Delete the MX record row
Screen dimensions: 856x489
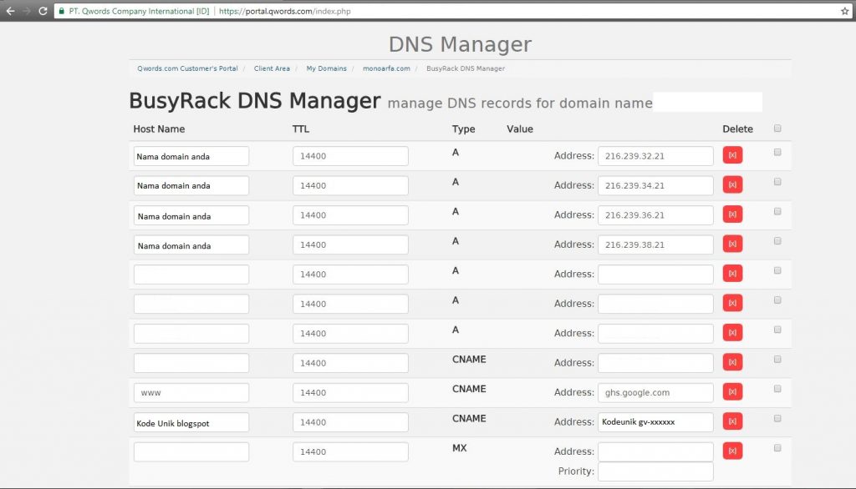[732, 451]
